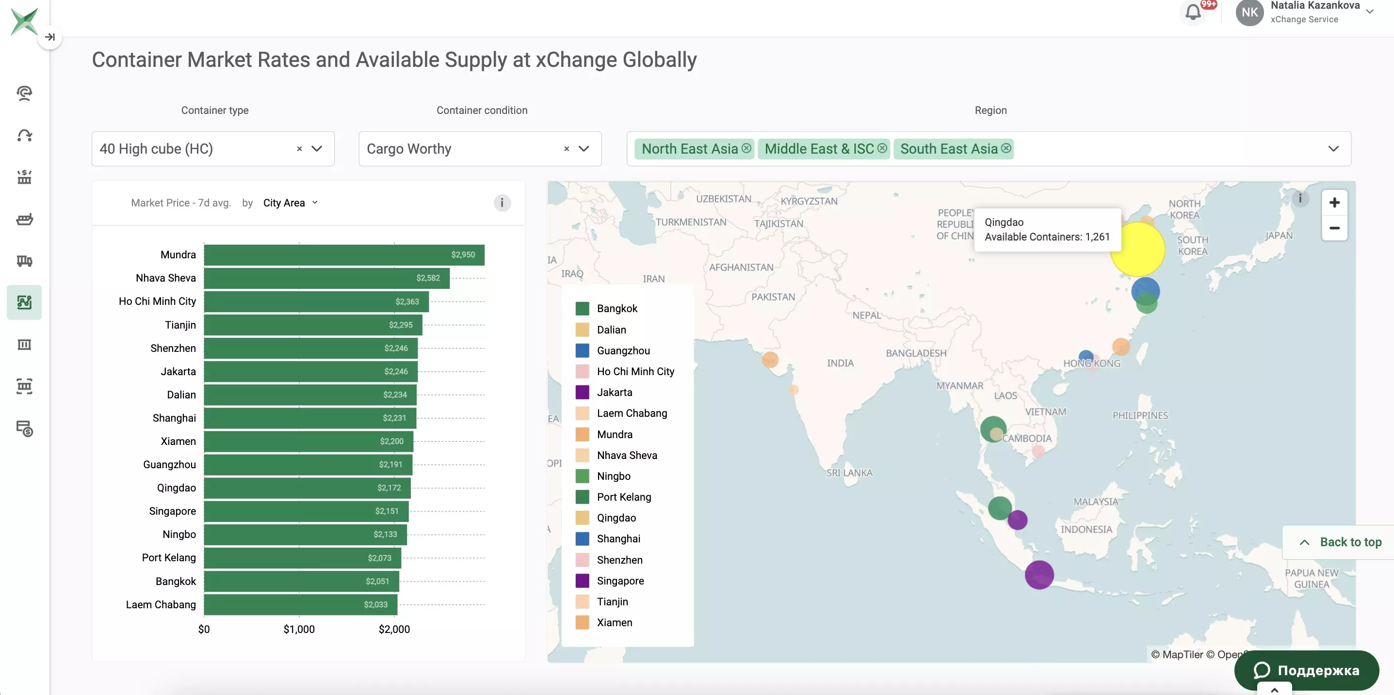This screenshot has height=695, width=1394.
Task: Open the notifications bell
Action: pos(1193,12)
